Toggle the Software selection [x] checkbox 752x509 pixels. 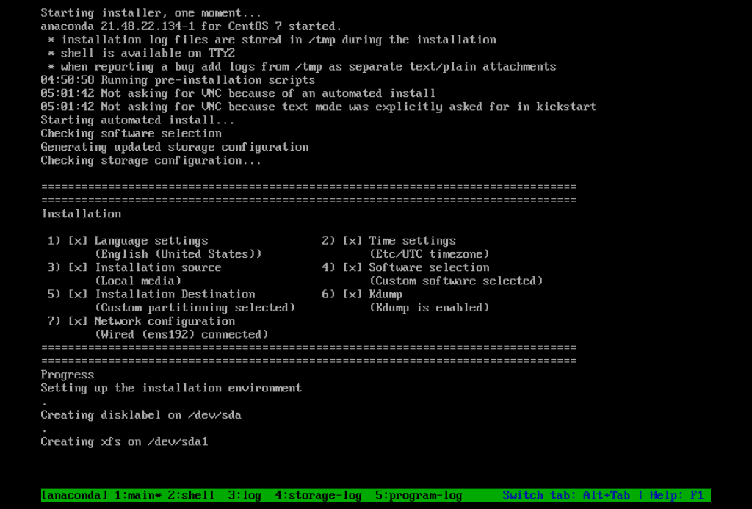point(352,267)
